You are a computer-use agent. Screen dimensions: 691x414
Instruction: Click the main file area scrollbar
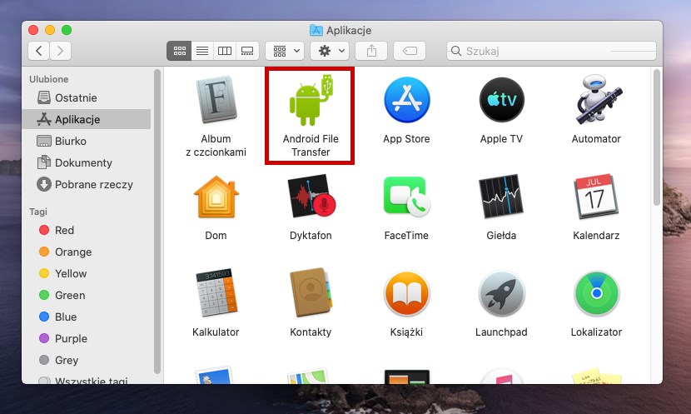pos(657,137)
